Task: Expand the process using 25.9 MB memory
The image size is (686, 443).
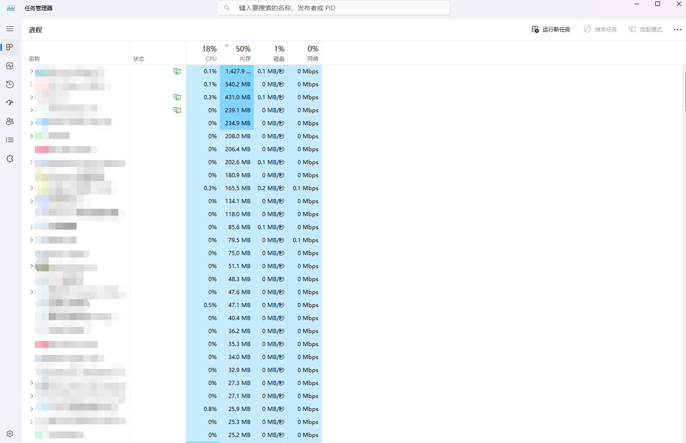Action: click(x=32, y=409)
